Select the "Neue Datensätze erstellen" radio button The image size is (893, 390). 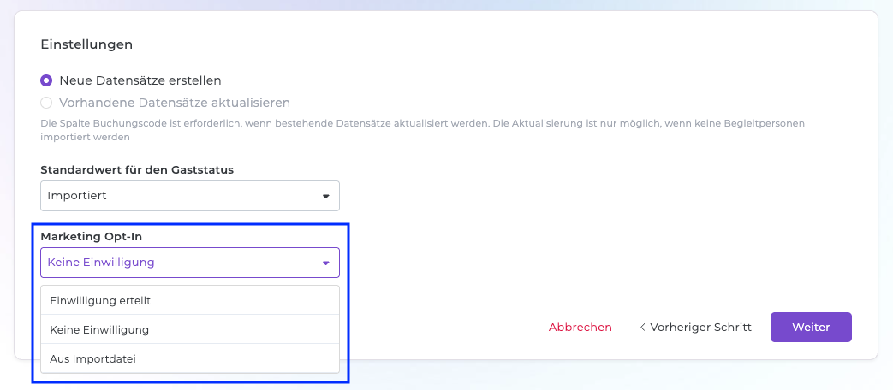tap(46, 80)
